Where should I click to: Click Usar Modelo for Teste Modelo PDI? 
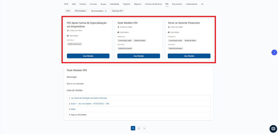[139, 56]
